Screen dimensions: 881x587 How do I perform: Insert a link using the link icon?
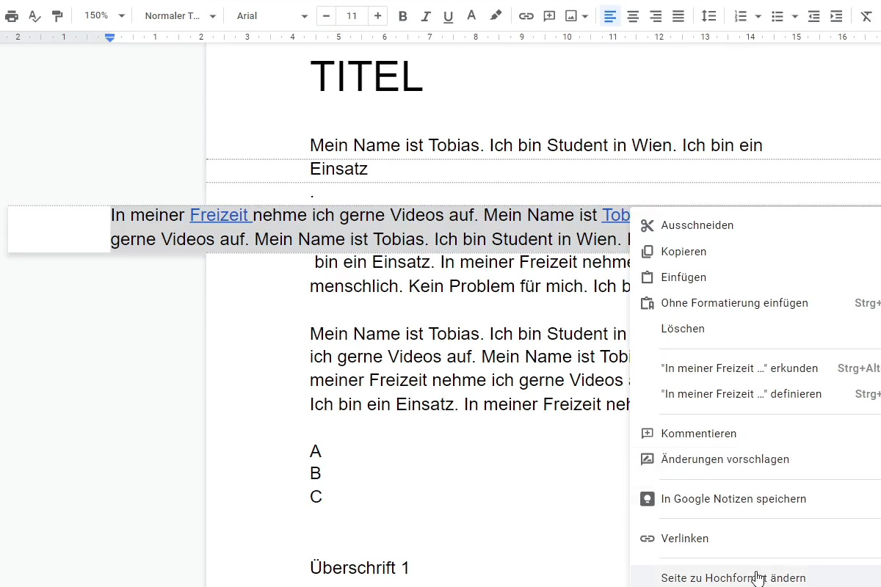(x=526, y=15)
